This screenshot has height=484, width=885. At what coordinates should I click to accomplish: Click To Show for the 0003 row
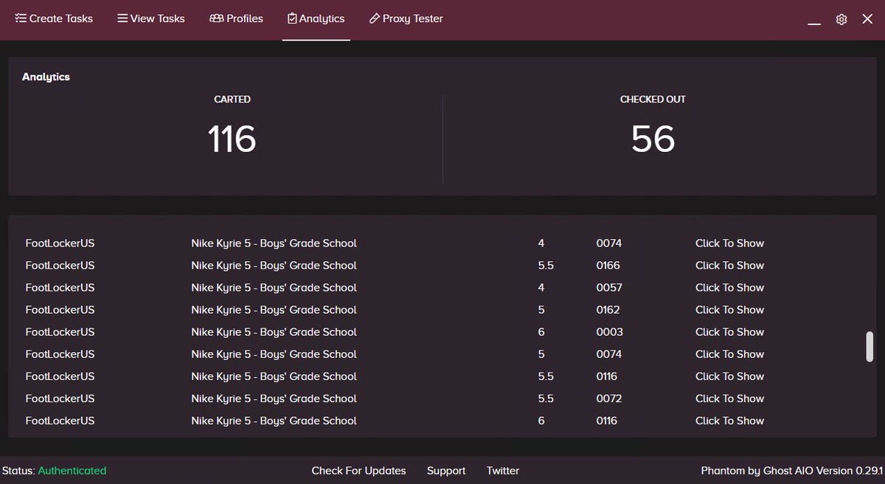[729, 332]
